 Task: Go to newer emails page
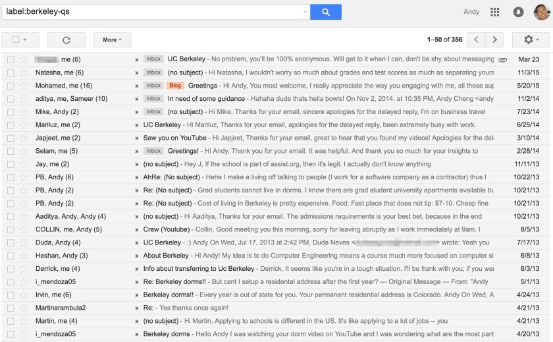[x=477, y=40]
